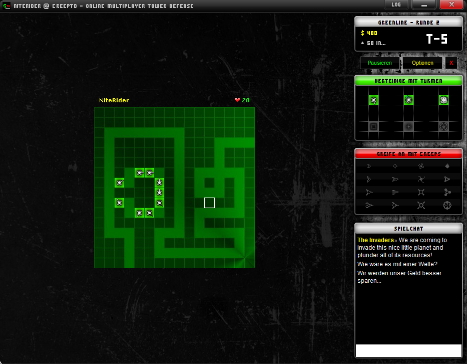The image size is (467, 364).
Task: Select bottom tower of the three-tower right column
Action: (160, 203)
